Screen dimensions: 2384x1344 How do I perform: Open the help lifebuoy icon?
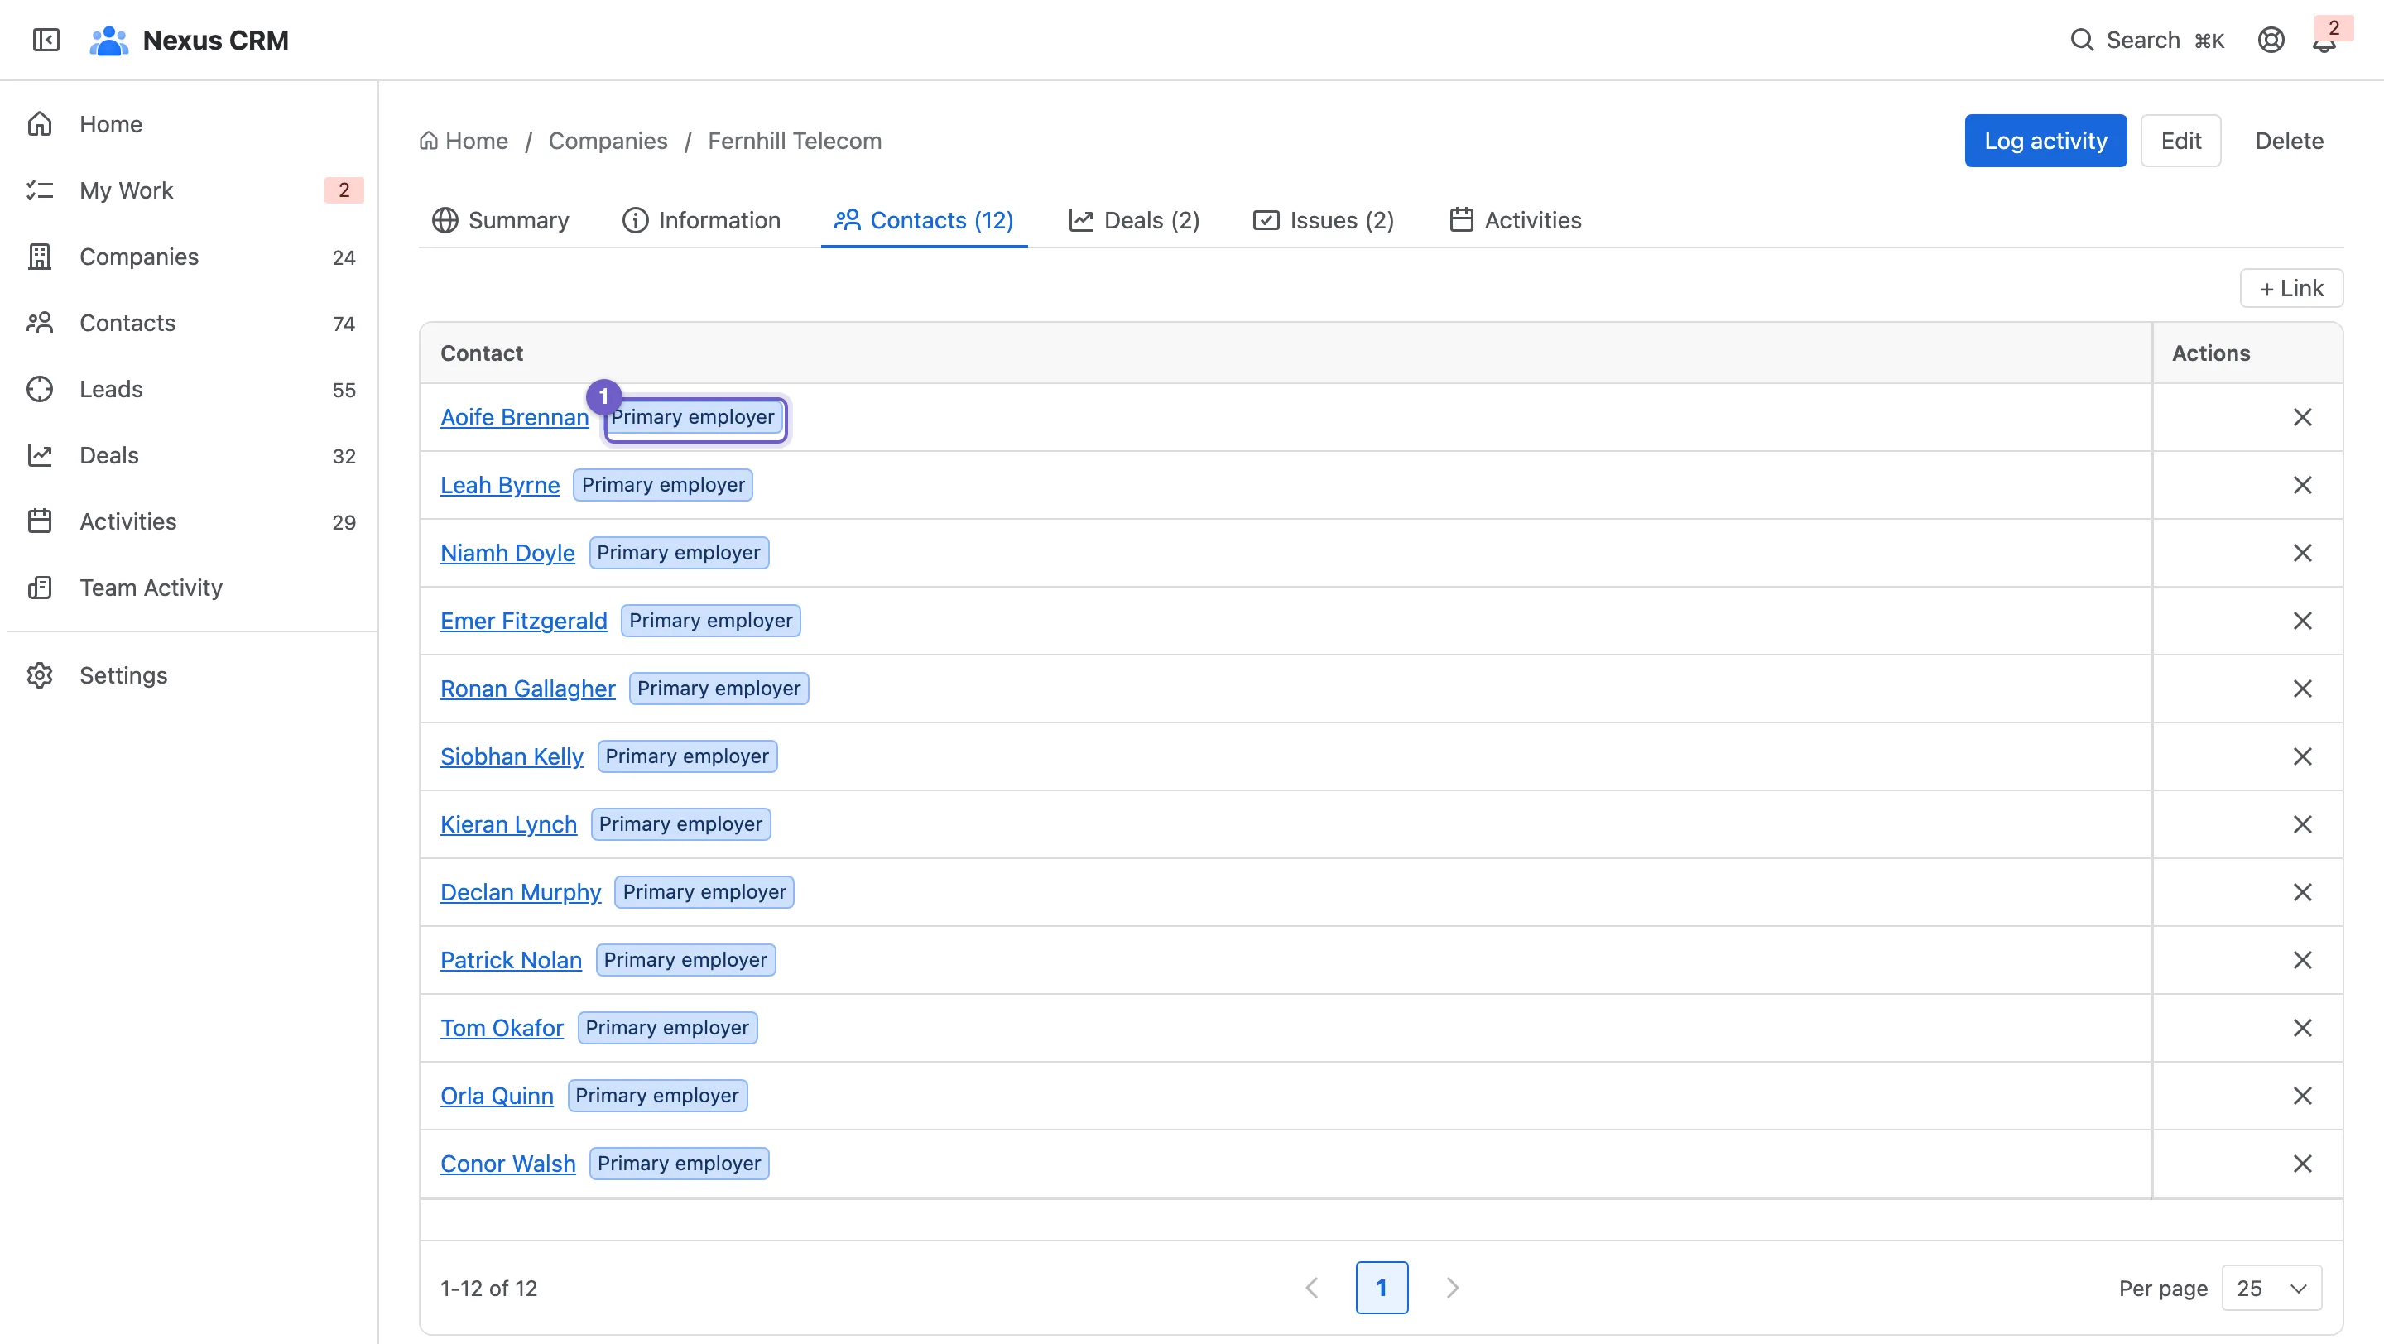(2271, 40)
